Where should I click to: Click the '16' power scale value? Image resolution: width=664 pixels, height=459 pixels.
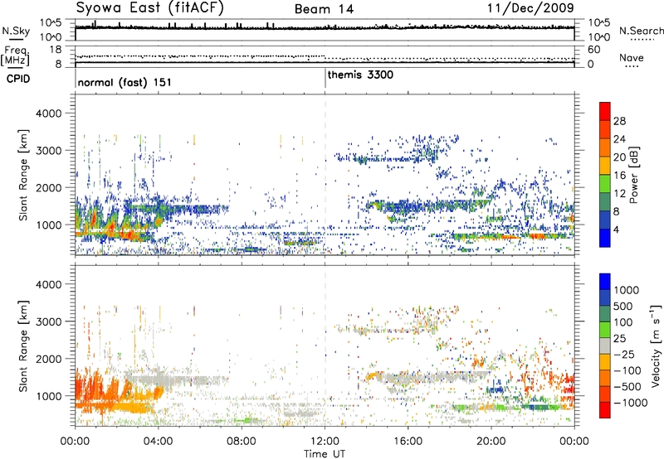(x=619, y=175)
